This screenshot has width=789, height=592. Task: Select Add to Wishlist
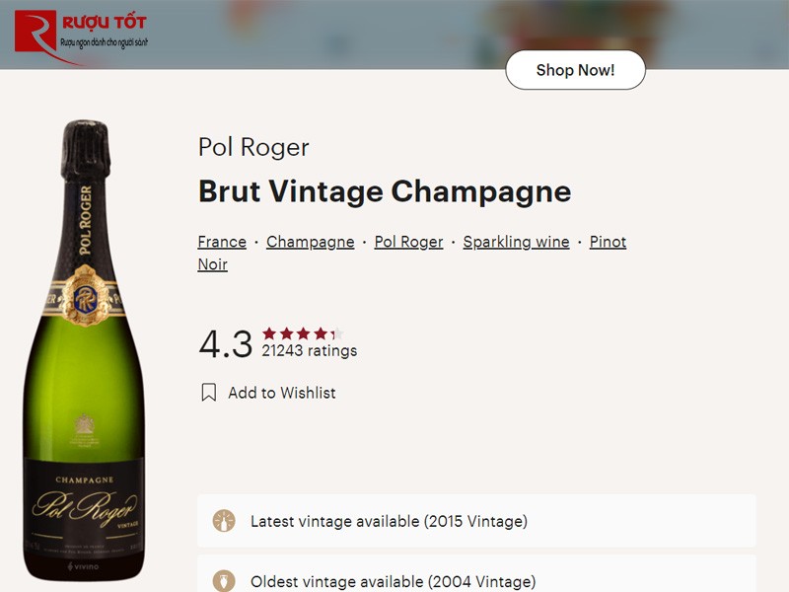284,393
